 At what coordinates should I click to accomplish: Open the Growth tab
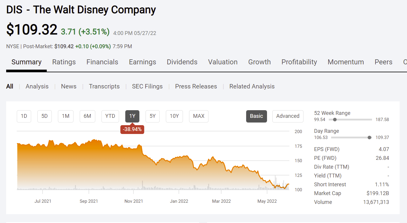pyautogui.click(x=259, y=62)
